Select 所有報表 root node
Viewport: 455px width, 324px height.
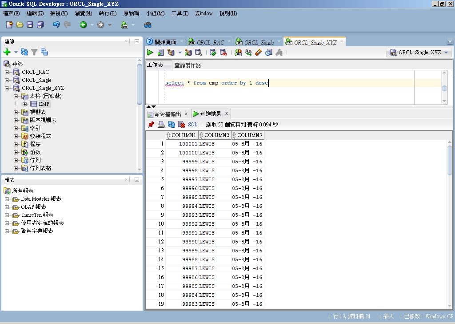click(23, 191)
